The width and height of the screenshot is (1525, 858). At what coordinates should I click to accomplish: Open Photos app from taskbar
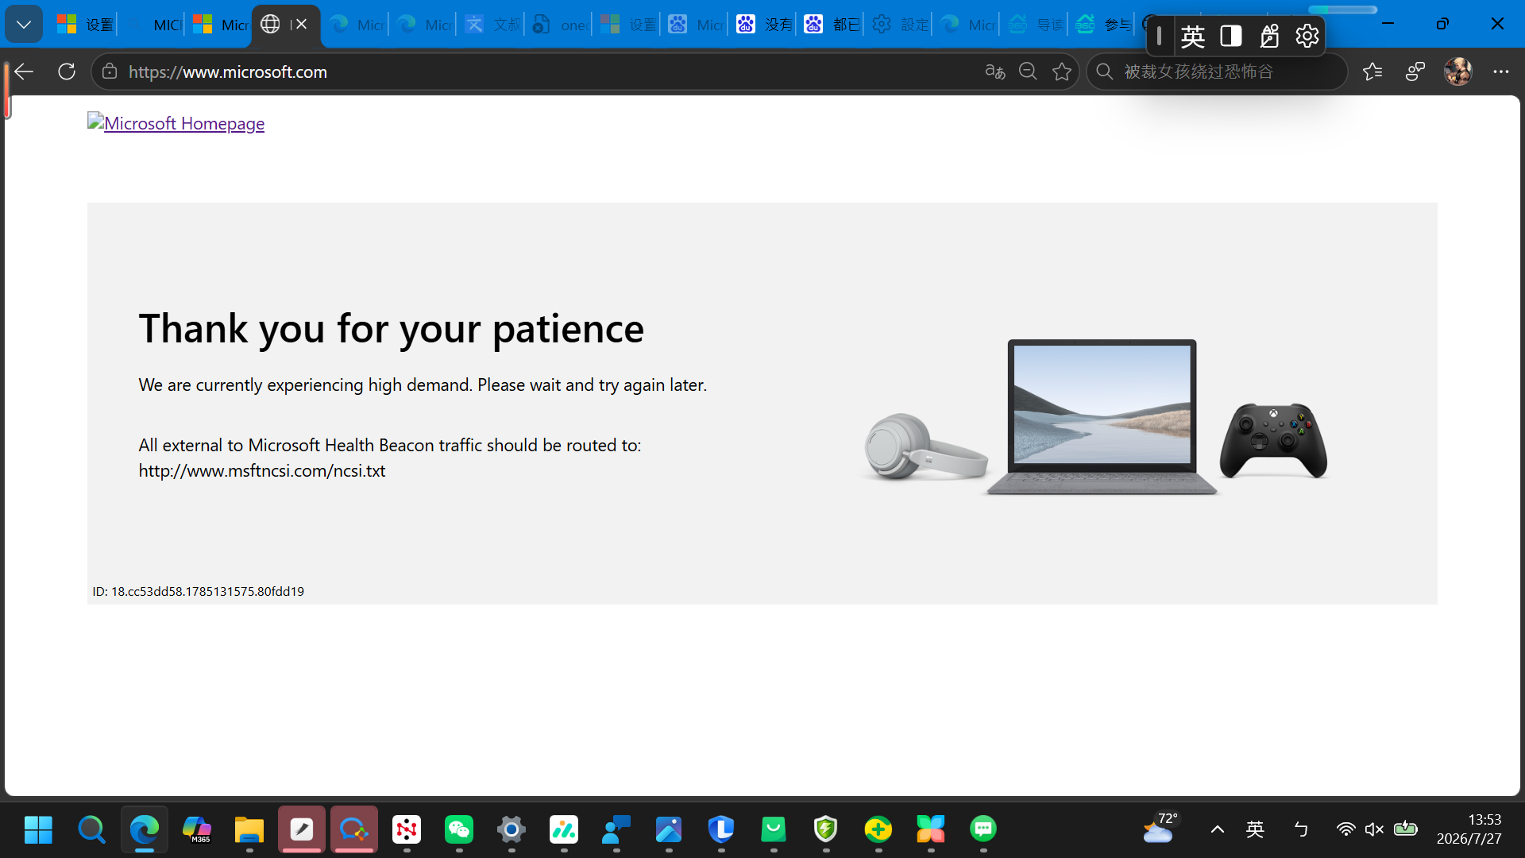[x=669, y=829]
